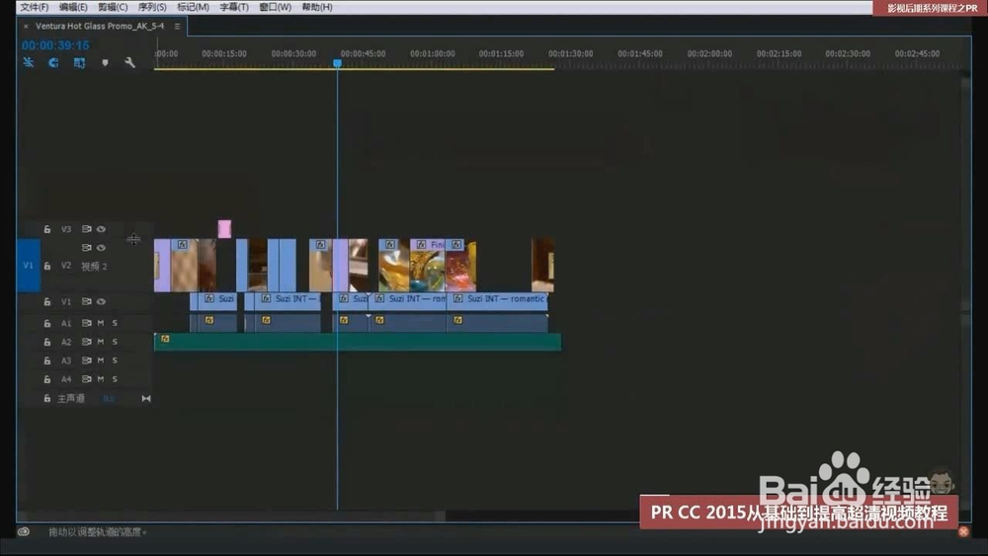The image size is (988, 556).
Task: Lock track V2 with padlock
Action: click(x=47, y=266)
